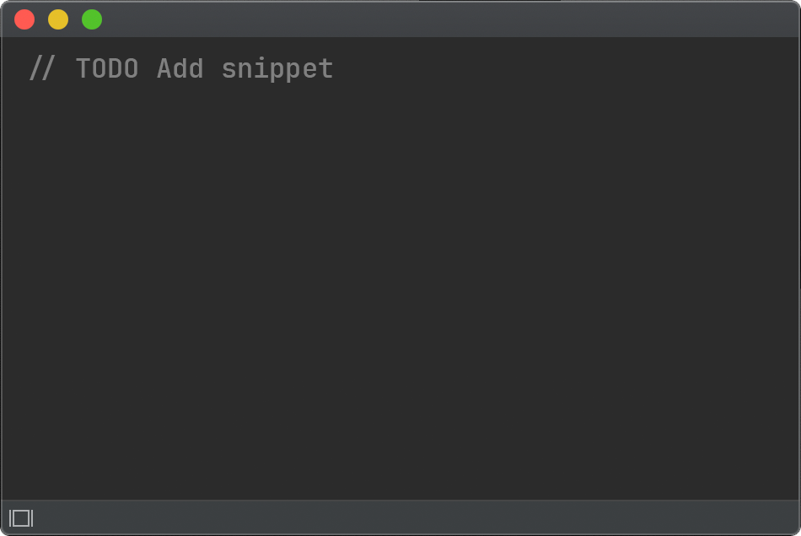
Task: Zoom window using the green button
Action: click(x=92, y=19)
